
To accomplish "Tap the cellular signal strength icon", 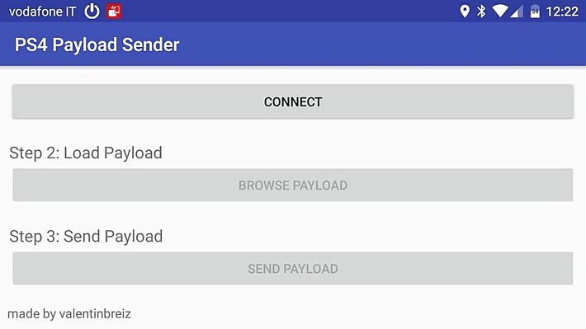I will 517,12.
